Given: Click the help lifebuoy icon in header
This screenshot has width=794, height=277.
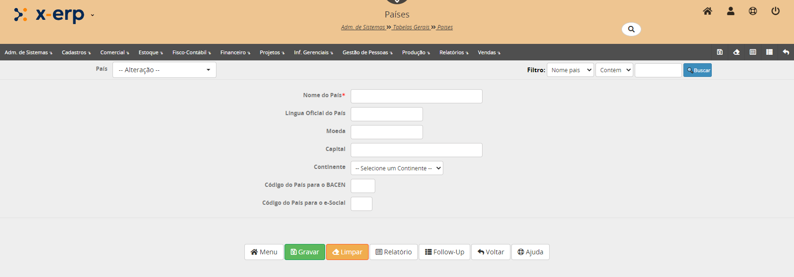Looking at the screenshot, I should [753, 11].
